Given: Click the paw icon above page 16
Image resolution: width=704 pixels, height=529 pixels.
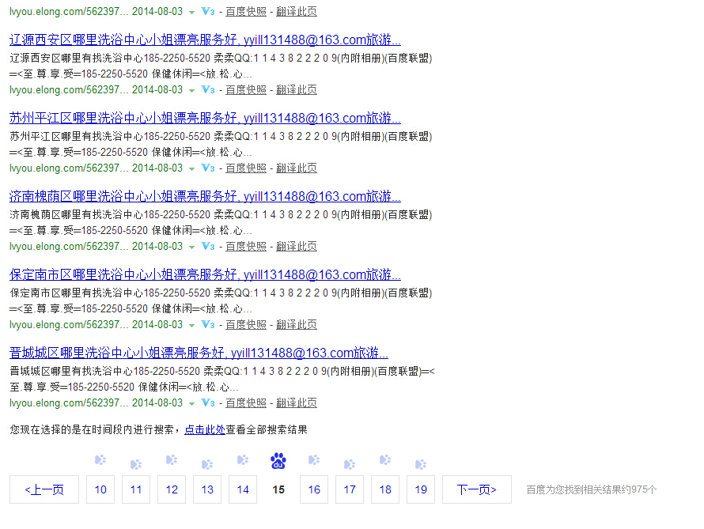Looking at the screenshot, I should [314, 460].
